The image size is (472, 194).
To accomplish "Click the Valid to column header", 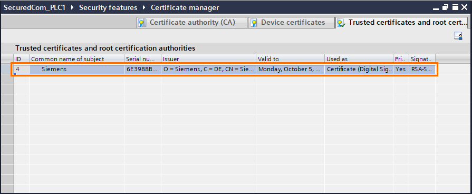I will (291, 59).
